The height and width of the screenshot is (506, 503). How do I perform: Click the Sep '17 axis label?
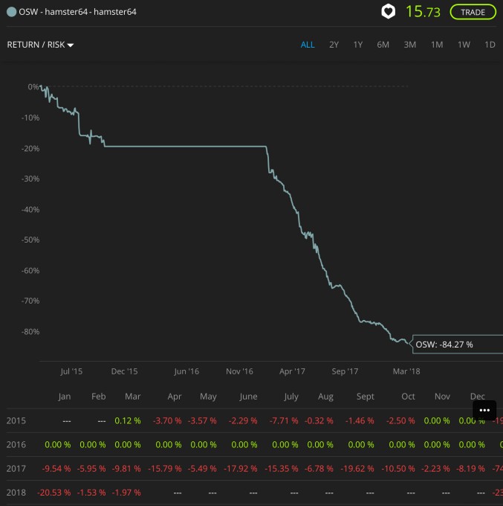tap(345, 371)
